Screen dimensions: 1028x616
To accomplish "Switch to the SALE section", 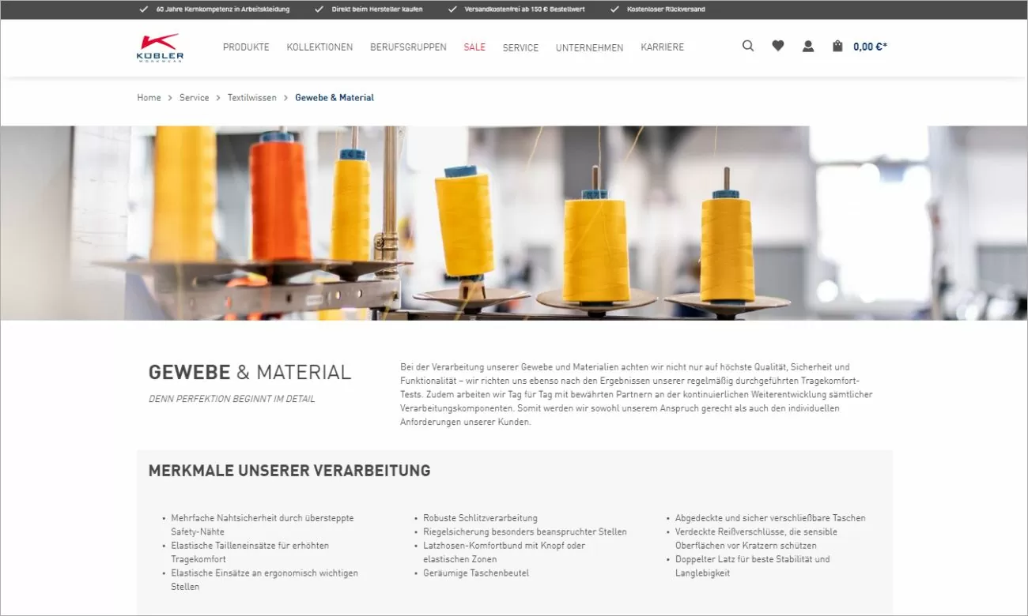I will click(x=474, y=47).
